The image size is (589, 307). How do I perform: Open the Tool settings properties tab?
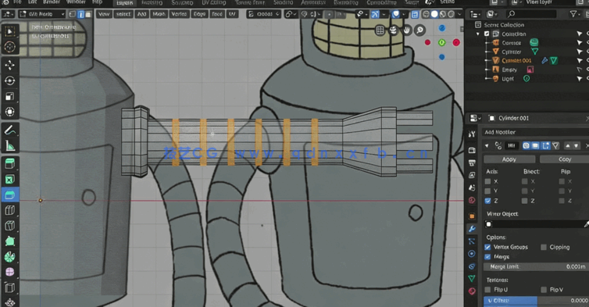(472, 134)
